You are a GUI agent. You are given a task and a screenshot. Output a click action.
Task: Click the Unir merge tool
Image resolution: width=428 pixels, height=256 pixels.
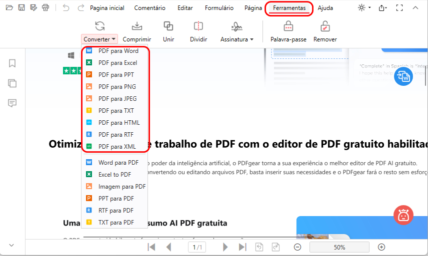168,32
